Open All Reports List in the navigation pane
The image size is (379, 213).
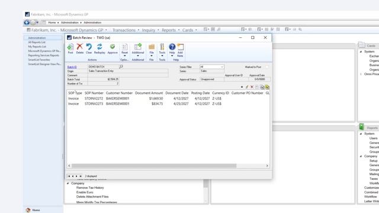click(x=37, y=42)
